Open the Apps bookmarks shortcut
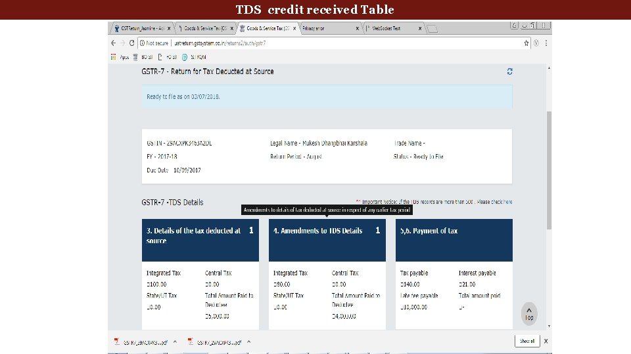The width and height of the screenshot is (631, 354). (120, 57)
